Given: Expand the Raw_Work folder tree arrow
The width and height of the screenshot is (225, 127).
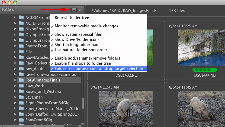Looking at the screenshot, I should tap(15, 86).
